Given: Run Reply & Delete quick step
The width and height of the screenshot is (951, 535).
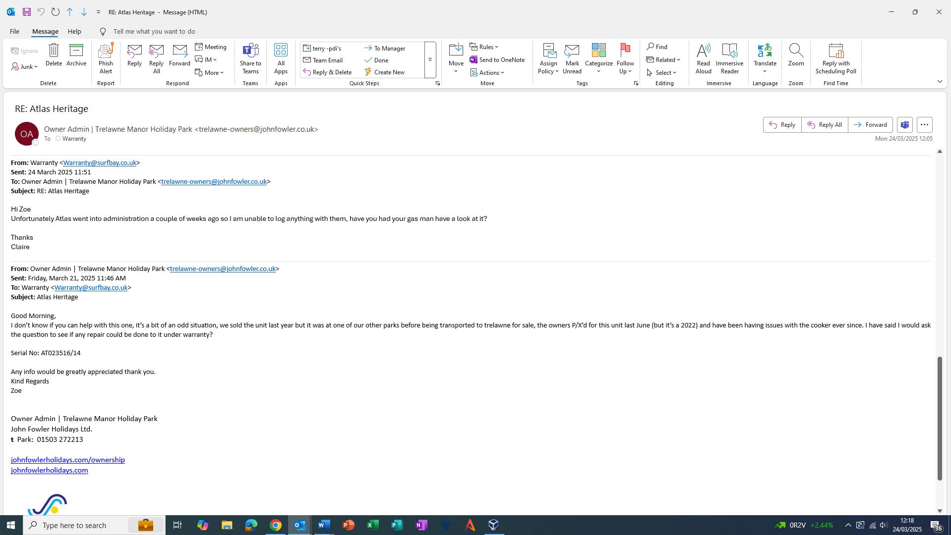Looking at the screenshot, I should (328, 72).
